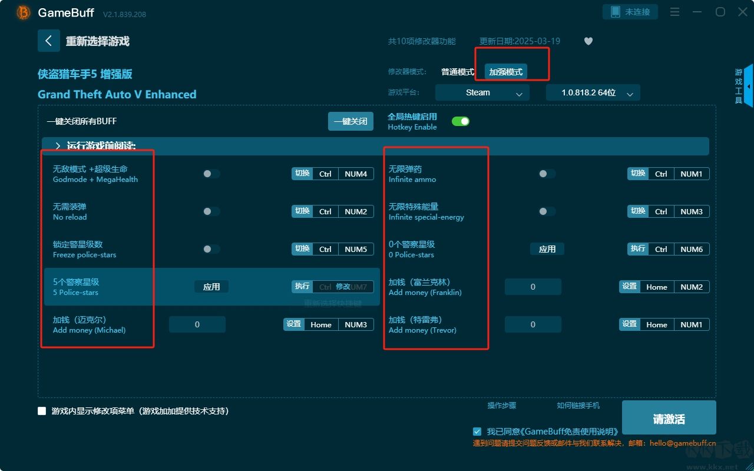The width and height of the screenshot is (754, 471).
Task: Click the back arrow next to 重新选择游戏
Action: coord(48,41)
